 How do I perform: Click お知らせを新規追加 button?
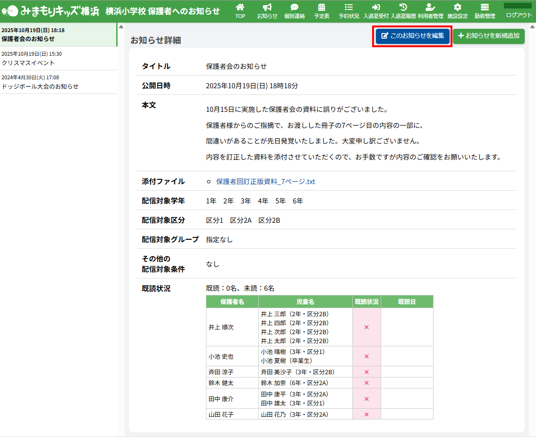[489, 36]
